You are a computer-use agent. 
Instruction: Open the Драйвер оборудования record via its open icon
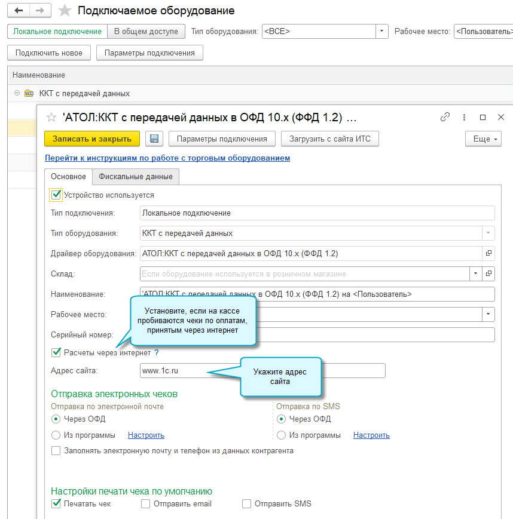pyautogui.click(x=488, y=253)
